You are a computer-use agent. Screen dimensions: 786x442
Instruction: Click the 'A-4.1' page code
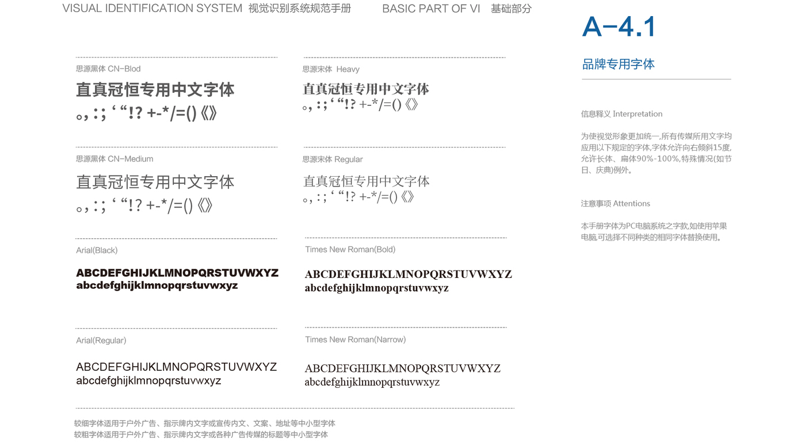coord(619,27)
